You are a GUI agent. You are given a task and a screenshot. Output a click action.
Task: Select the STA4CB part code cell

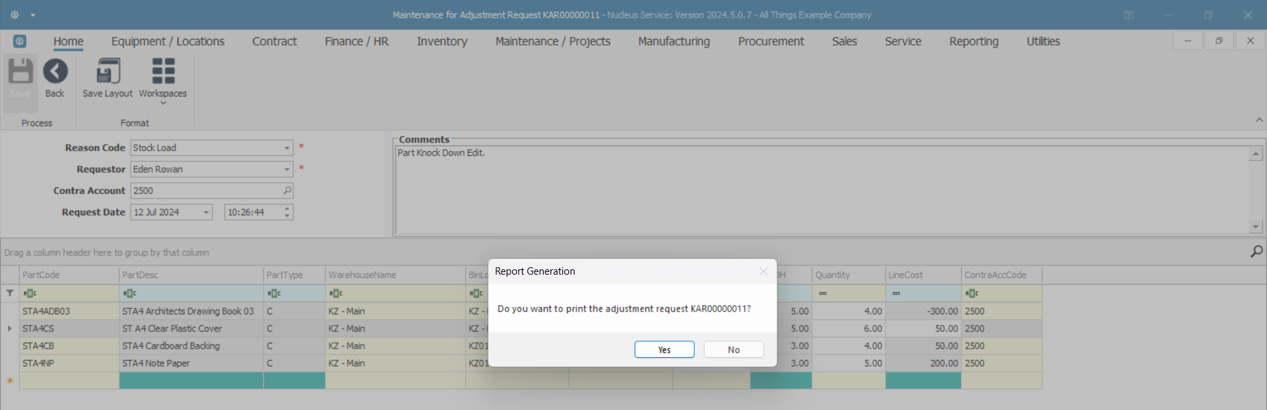point(69,346)
